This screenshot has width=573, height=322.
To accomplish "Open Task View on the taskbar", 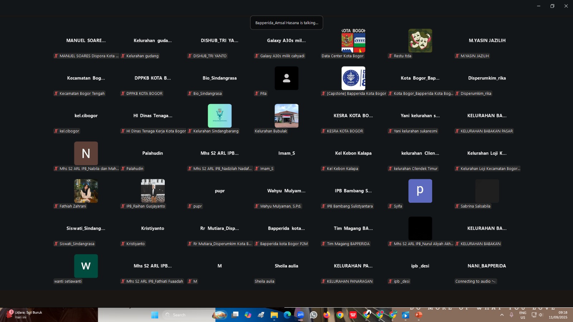I will tap(235, 315).
